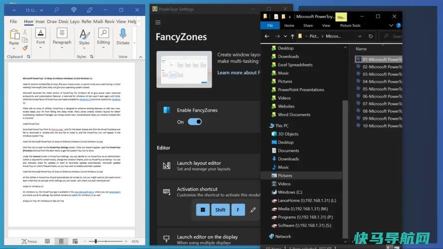This screenshot has height=249, width=443.
Task: Select file 05-Microsoft PowerToys in the list
Action: (x=379, y=89)
